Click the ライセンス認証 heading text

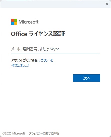[47, 34]
